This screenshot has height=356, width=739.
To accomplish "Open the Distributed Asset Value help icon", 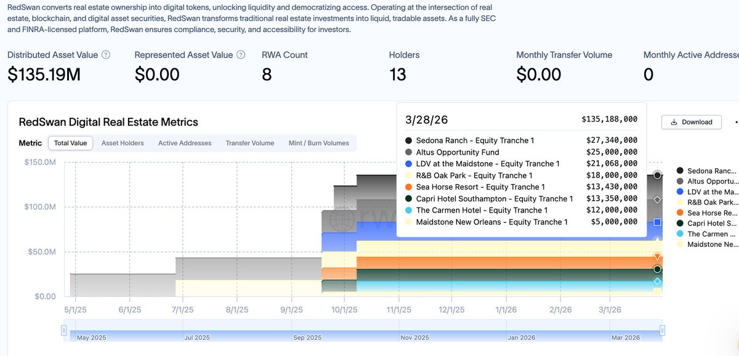I will [x=106, y=55].
